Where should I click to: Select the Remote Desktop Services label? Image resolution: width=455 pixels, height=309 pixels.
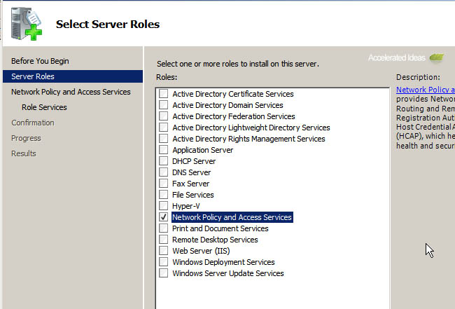tap(215, 240)
